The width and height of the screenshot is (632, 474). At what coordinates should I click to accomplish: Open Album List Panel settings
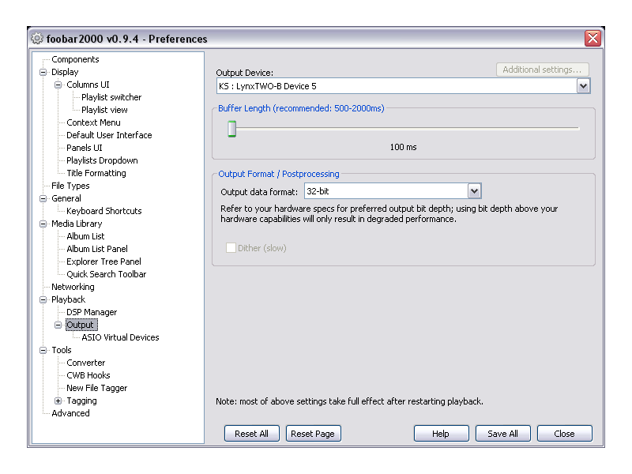97,249
